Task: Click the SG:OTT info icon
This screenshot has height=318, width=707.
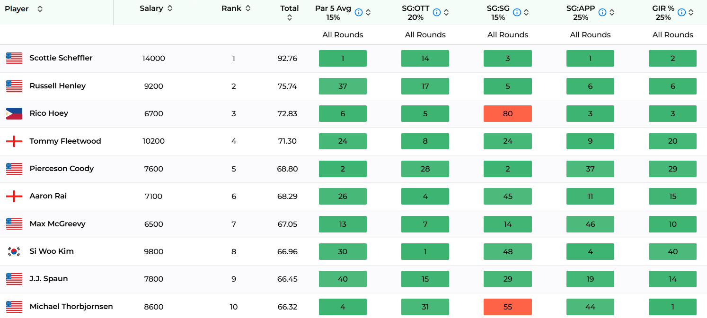Action: tap(437, 12)
